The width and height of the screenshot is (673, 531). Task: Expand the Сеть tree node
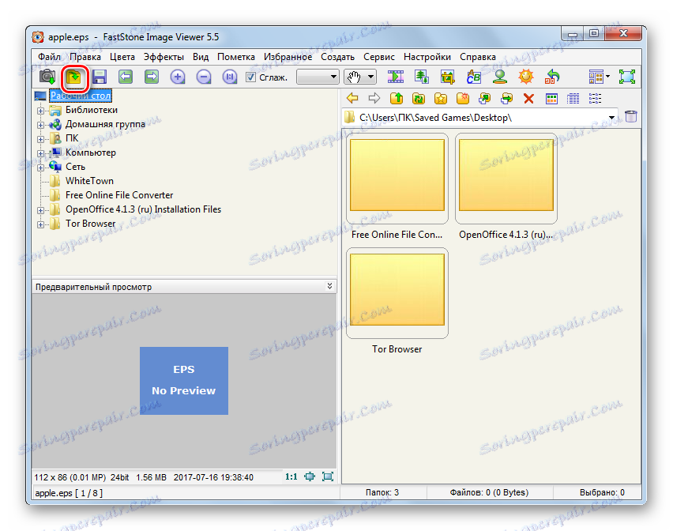click(x=40, y=168)
